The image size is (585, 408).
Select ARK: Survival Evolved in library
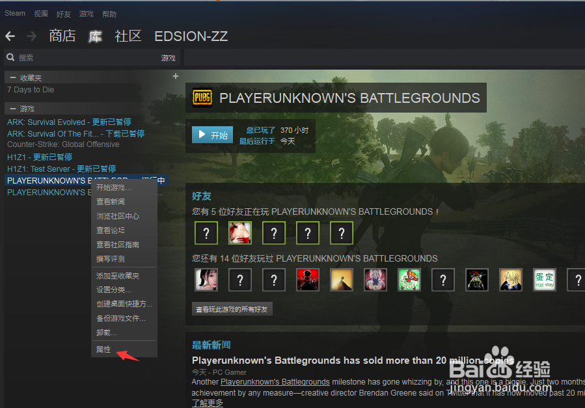69,122
